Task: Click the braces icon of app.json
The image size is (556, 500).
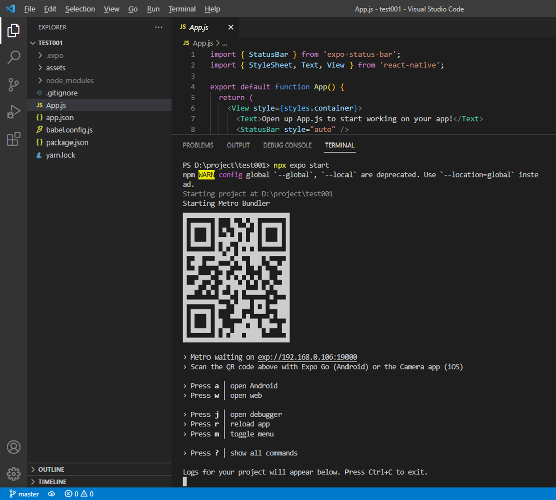Action: click(40, 117)
